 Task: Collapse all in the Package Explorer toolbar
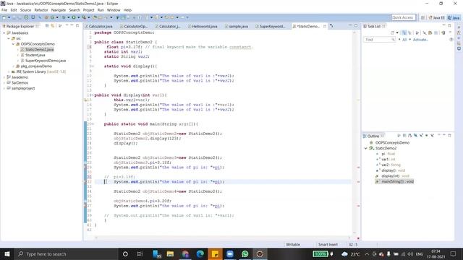tap(47, 26)
